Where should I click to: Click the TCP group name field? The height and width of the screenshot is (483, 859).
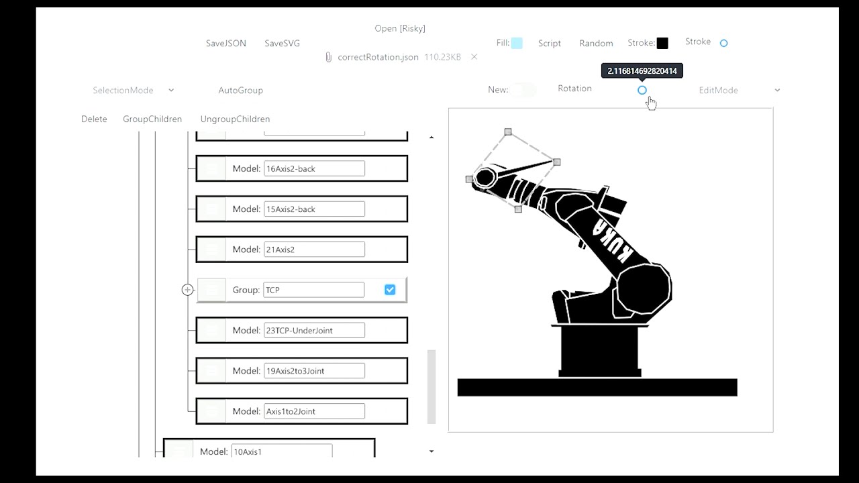313,290
